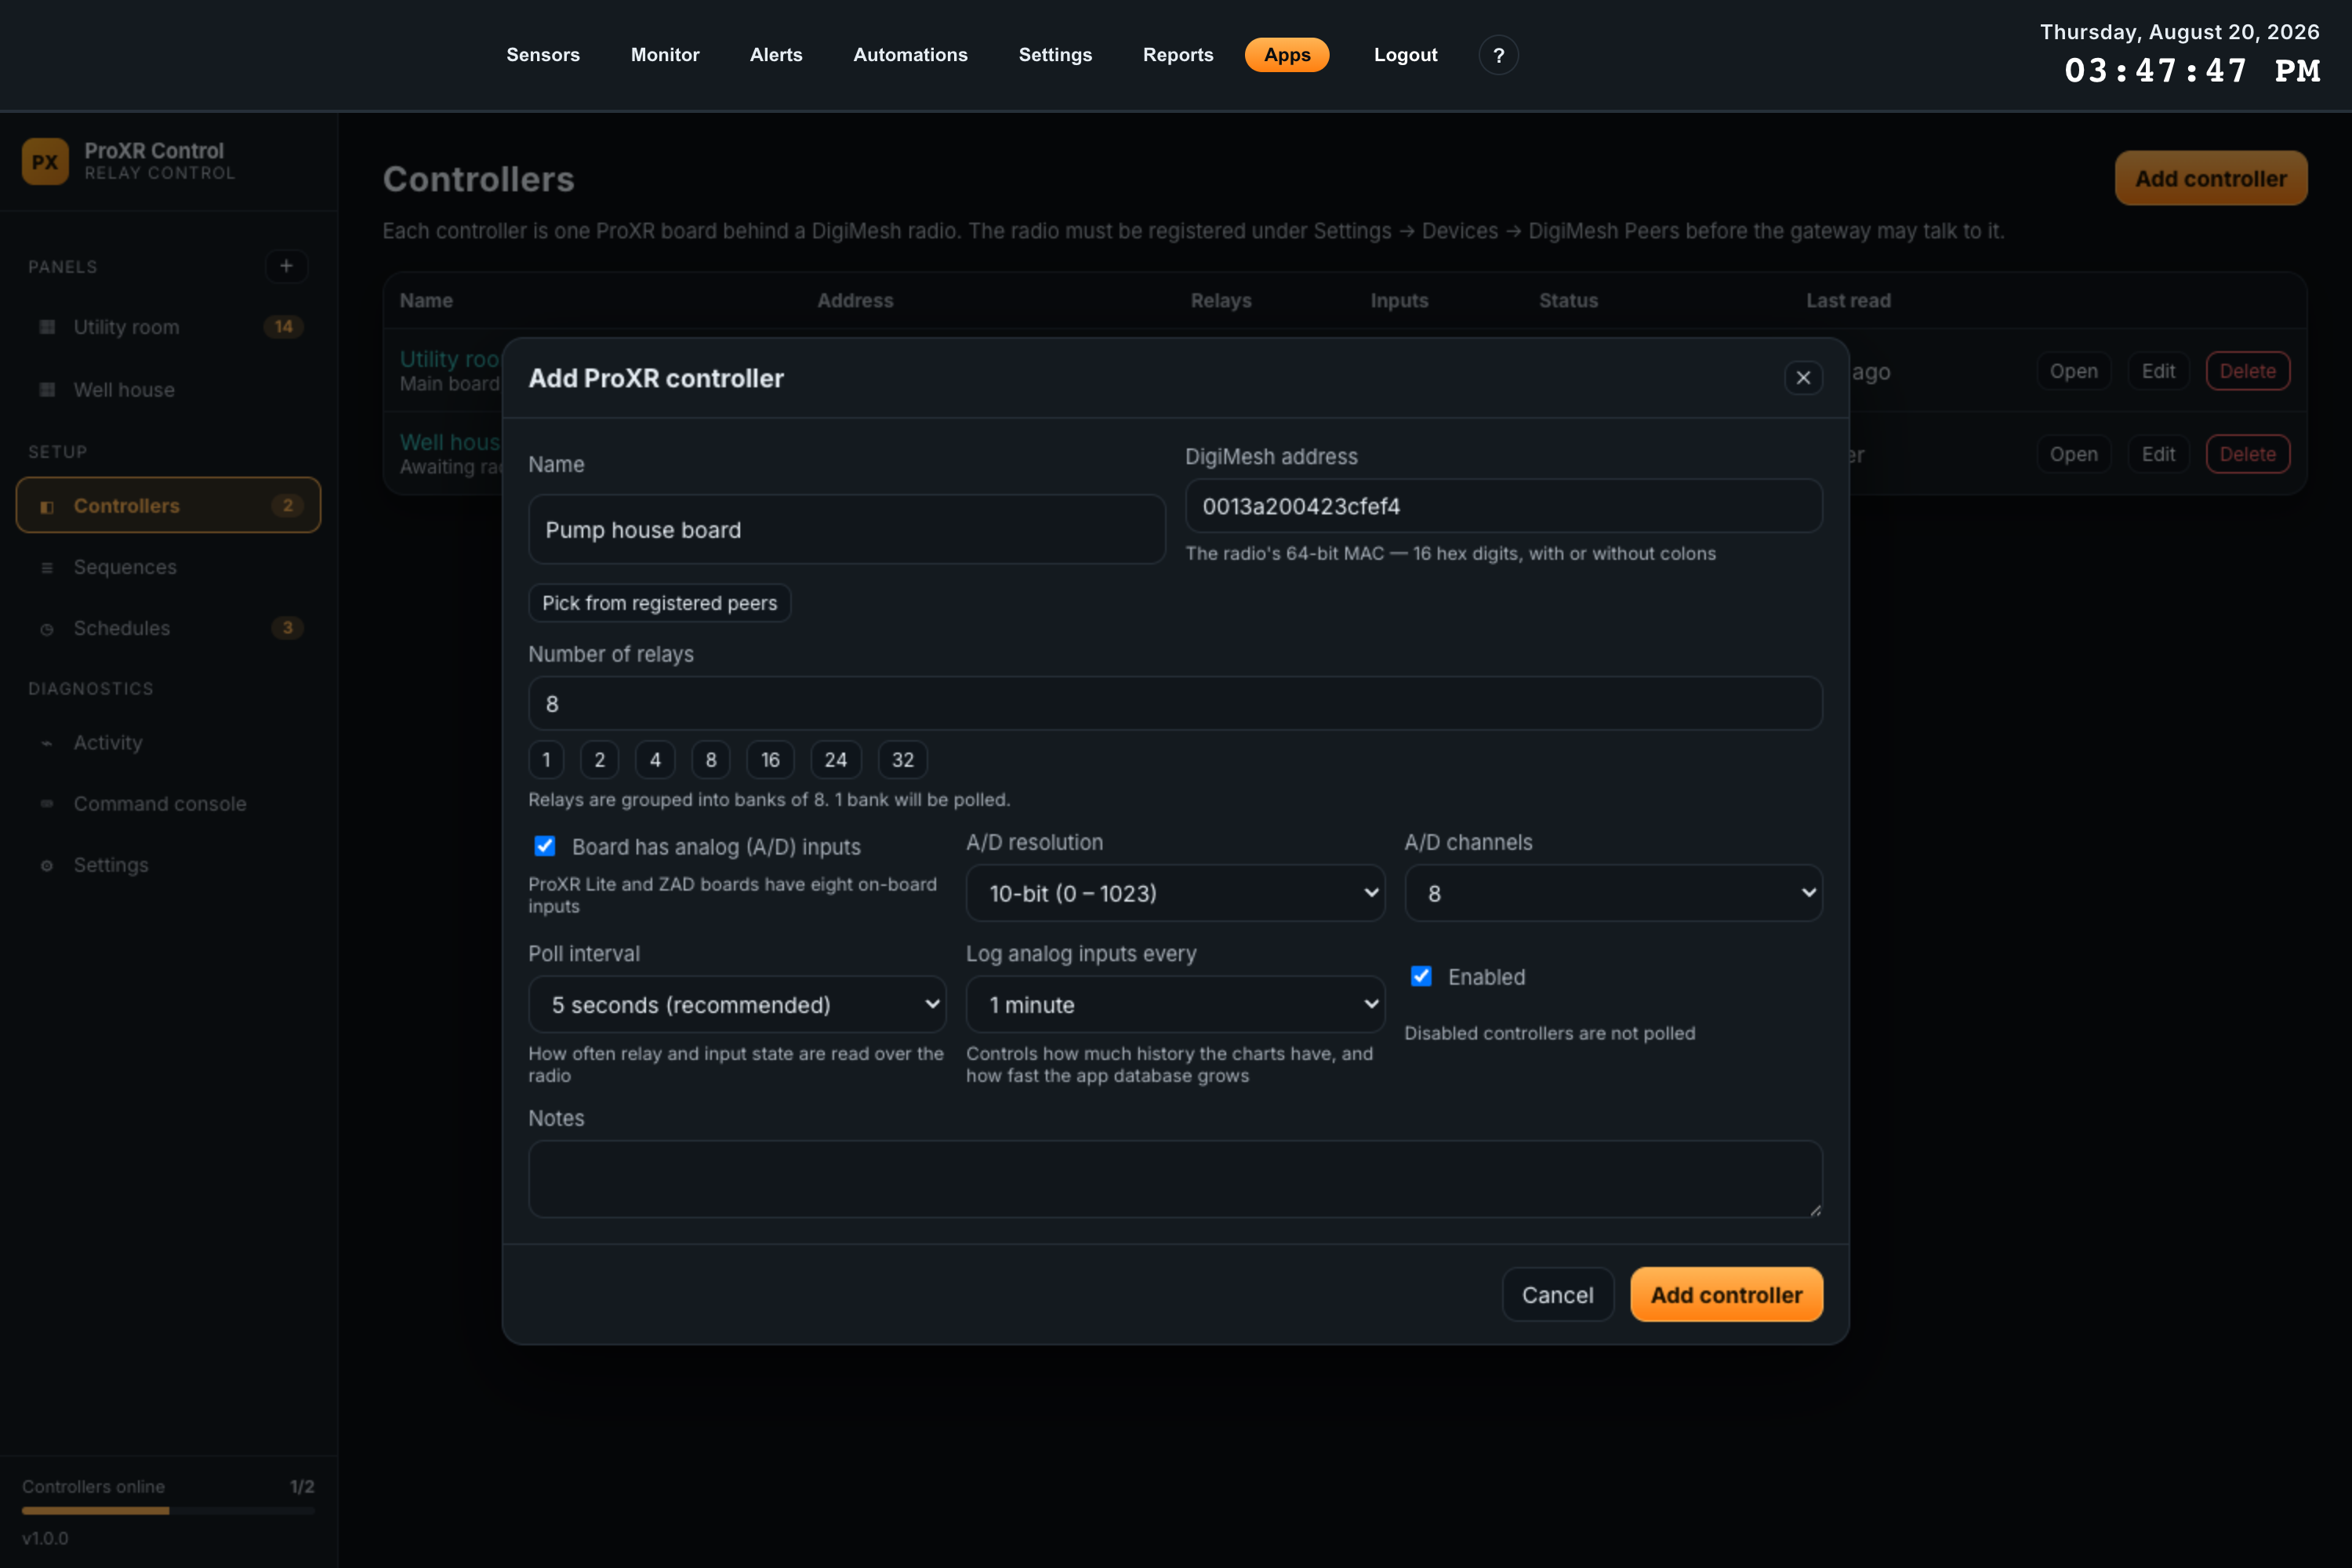The width and height of the screenshot is (2352, 1568).
Task: Choose the 32 relays preset chip
Action: point(903,760)
